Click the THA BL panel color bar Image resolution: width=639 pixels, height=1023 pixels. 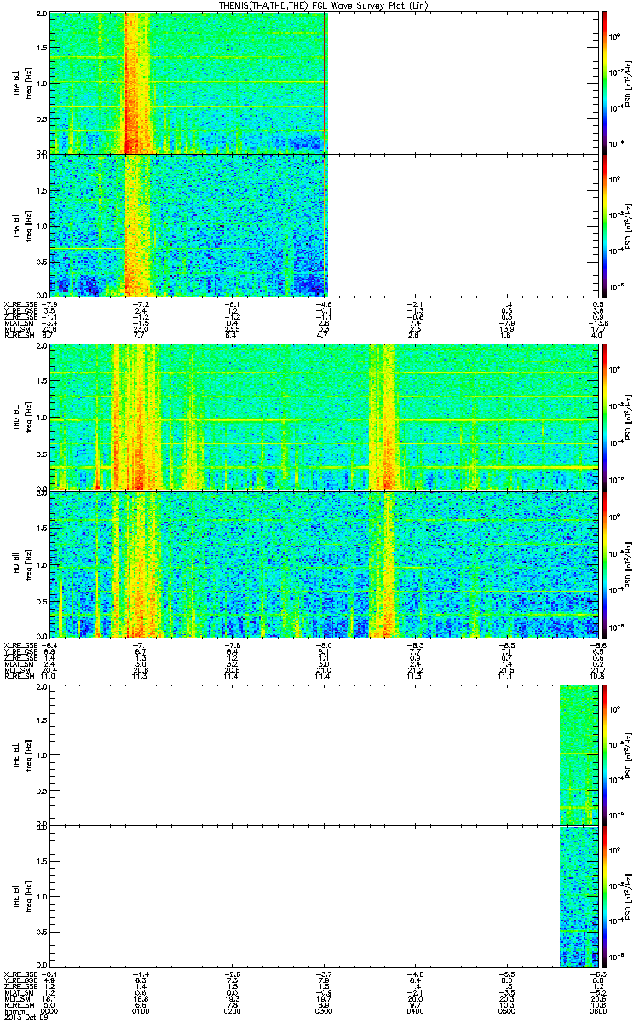(604, 83)
